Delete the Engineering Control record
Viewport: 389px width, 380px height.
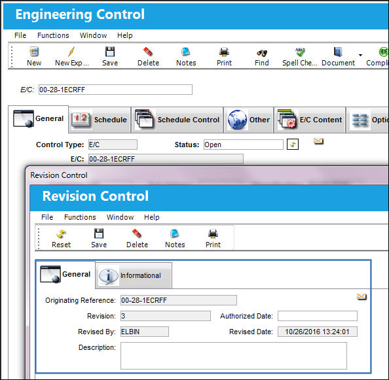click(148, 56)
